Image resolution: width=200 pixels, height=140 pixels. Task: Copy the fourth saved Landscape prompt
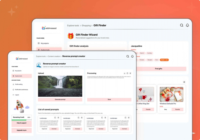(x=125, y=118)
